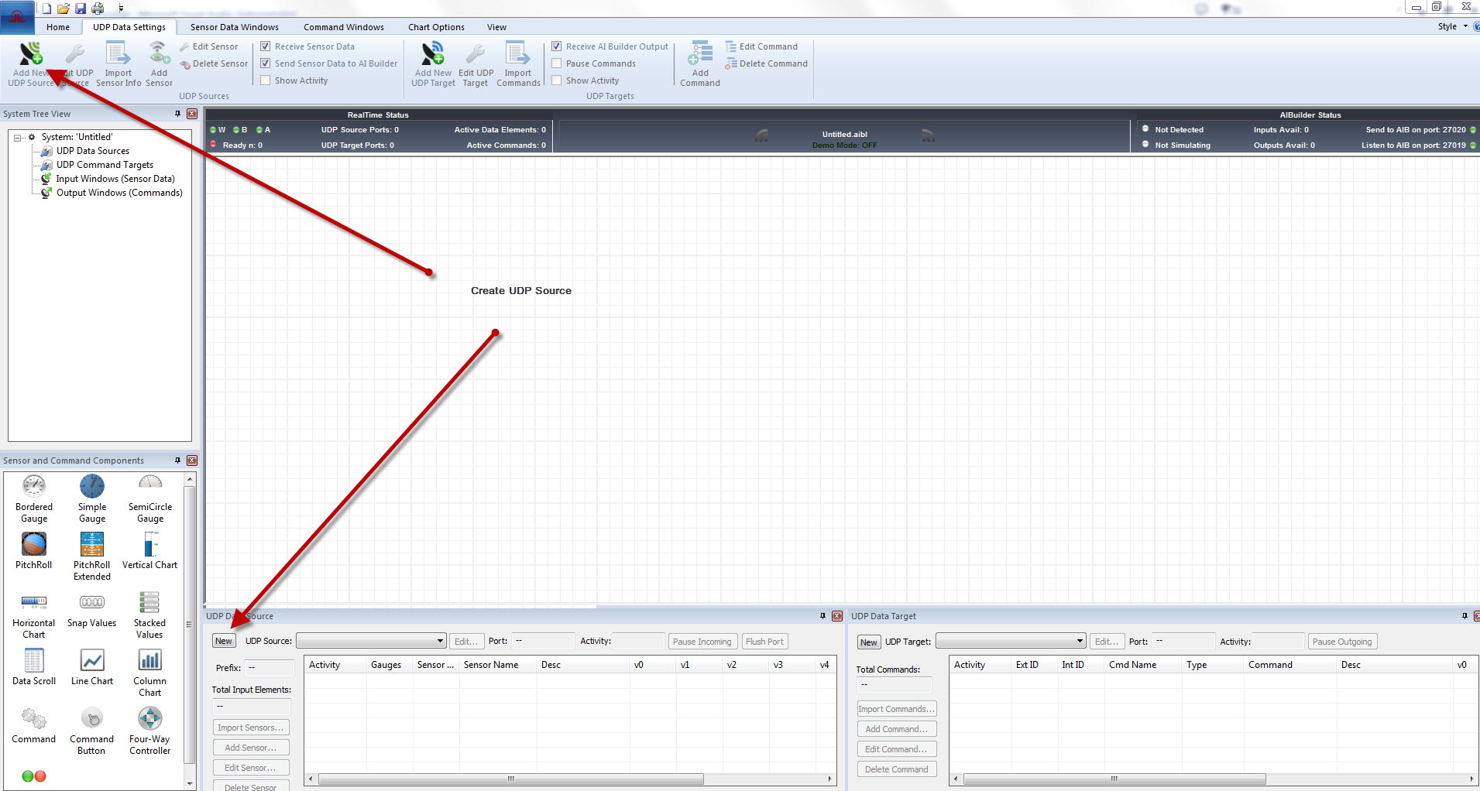Switch to Sensor Data Windows tab
The height and width of the screenshot is (791, 1480).
coord(234,27)
